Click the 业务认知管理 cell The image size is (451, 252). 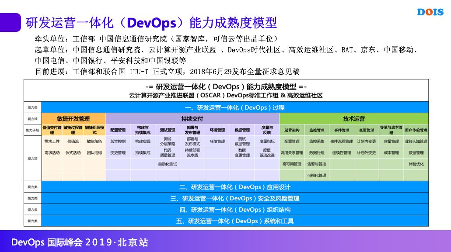click(x=416, y=141)
